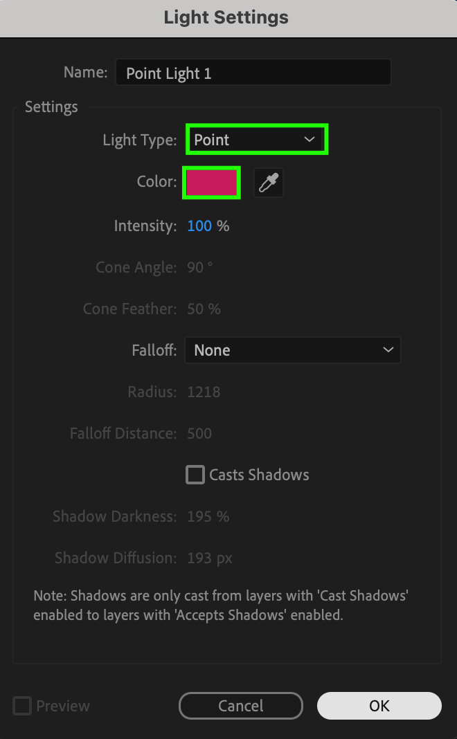Click the pink light Color swatch
Screen dimensions: 457x739
211,183
